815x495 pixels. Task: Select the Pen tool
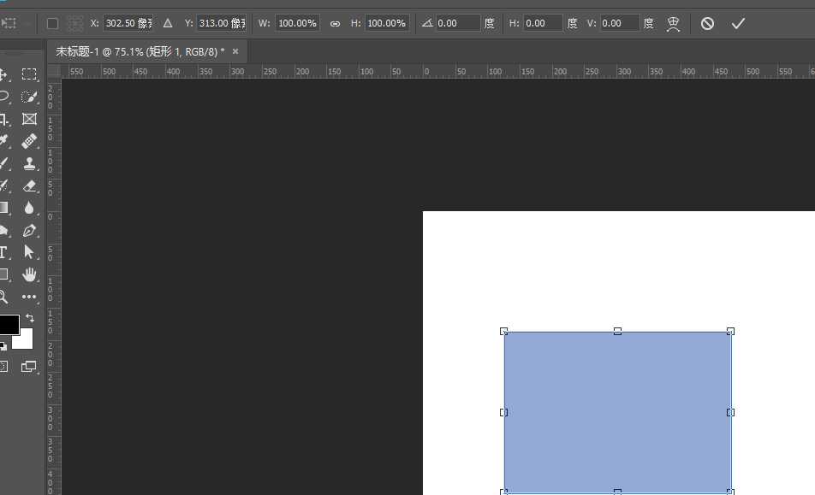tap(29, 230)
